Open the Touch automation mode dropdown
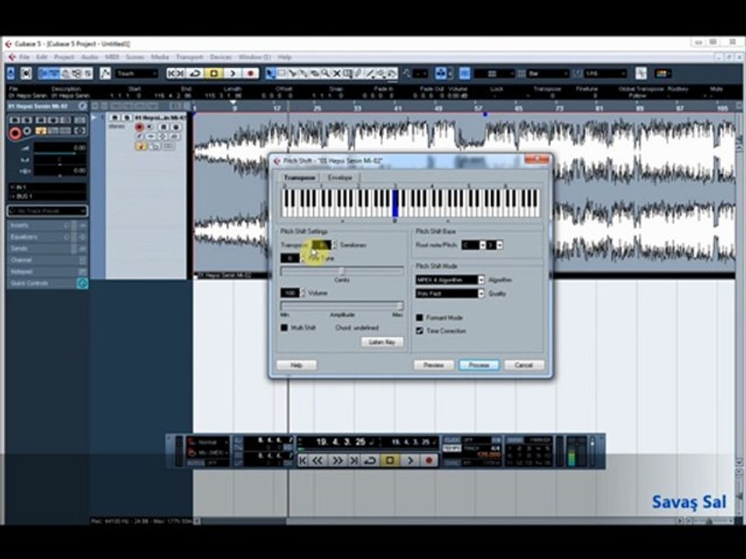746x559 pixels. [x=137, y=73]
